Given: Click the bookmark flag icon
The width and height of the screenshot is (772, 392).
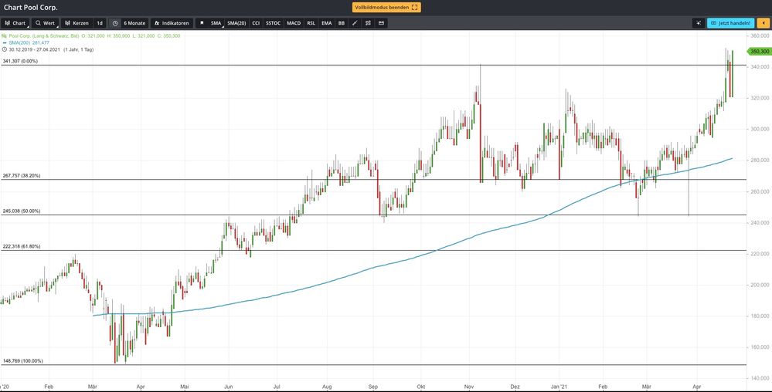Looking at the screenshot, I should (202, 23).
